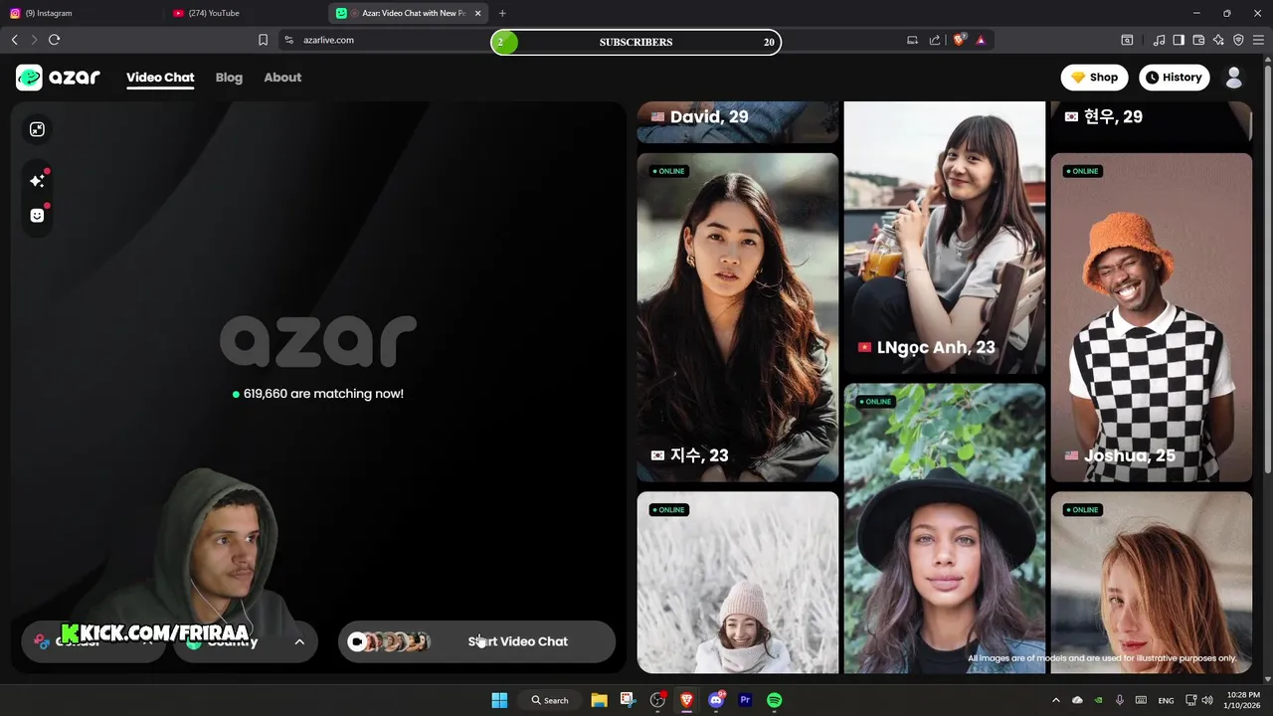This screenshot has width=1273, height=716.
Task: Switch to the Instagram browser tab
Action: (80, 13)
